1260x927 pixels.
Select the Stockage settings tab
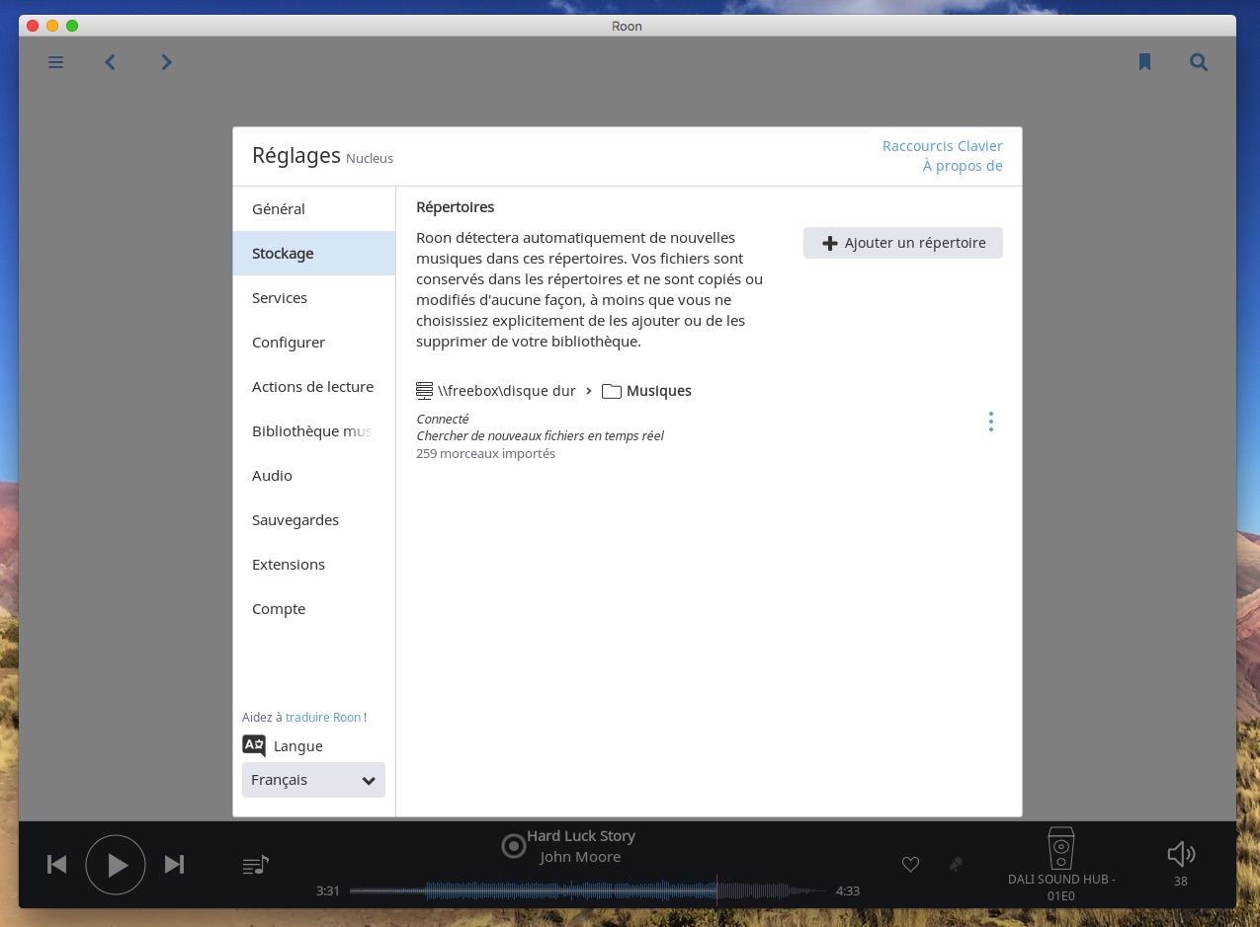(x=314, y=254)
